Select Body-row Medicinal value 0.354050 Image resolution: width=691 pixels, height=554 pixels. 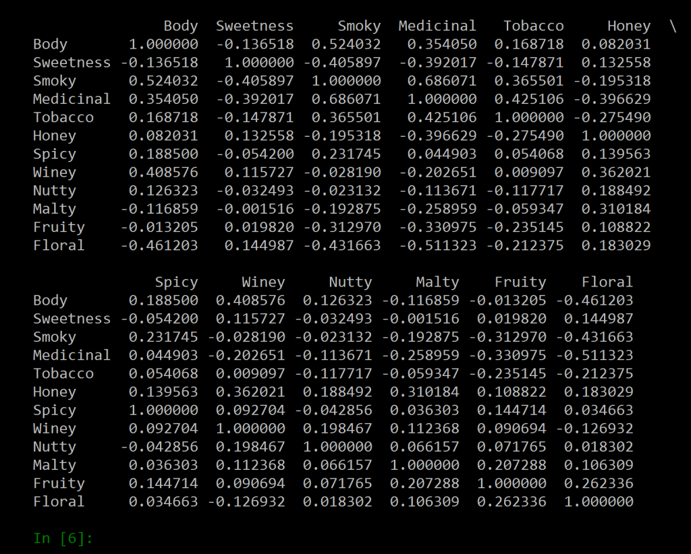point(442,44)
